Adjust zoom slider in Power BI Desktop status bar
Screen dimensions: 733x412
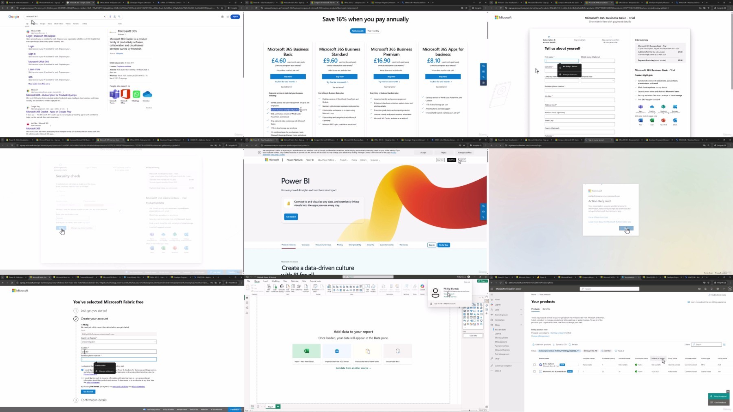pyautogui.click(x=470, y=410)
